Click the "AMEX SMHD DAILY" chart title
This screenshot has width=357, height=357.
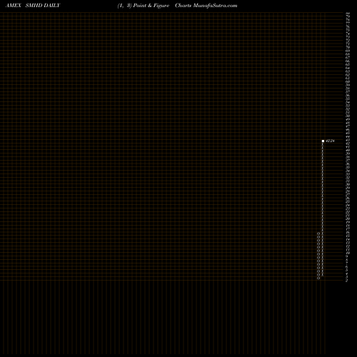(x=33, y=6)
